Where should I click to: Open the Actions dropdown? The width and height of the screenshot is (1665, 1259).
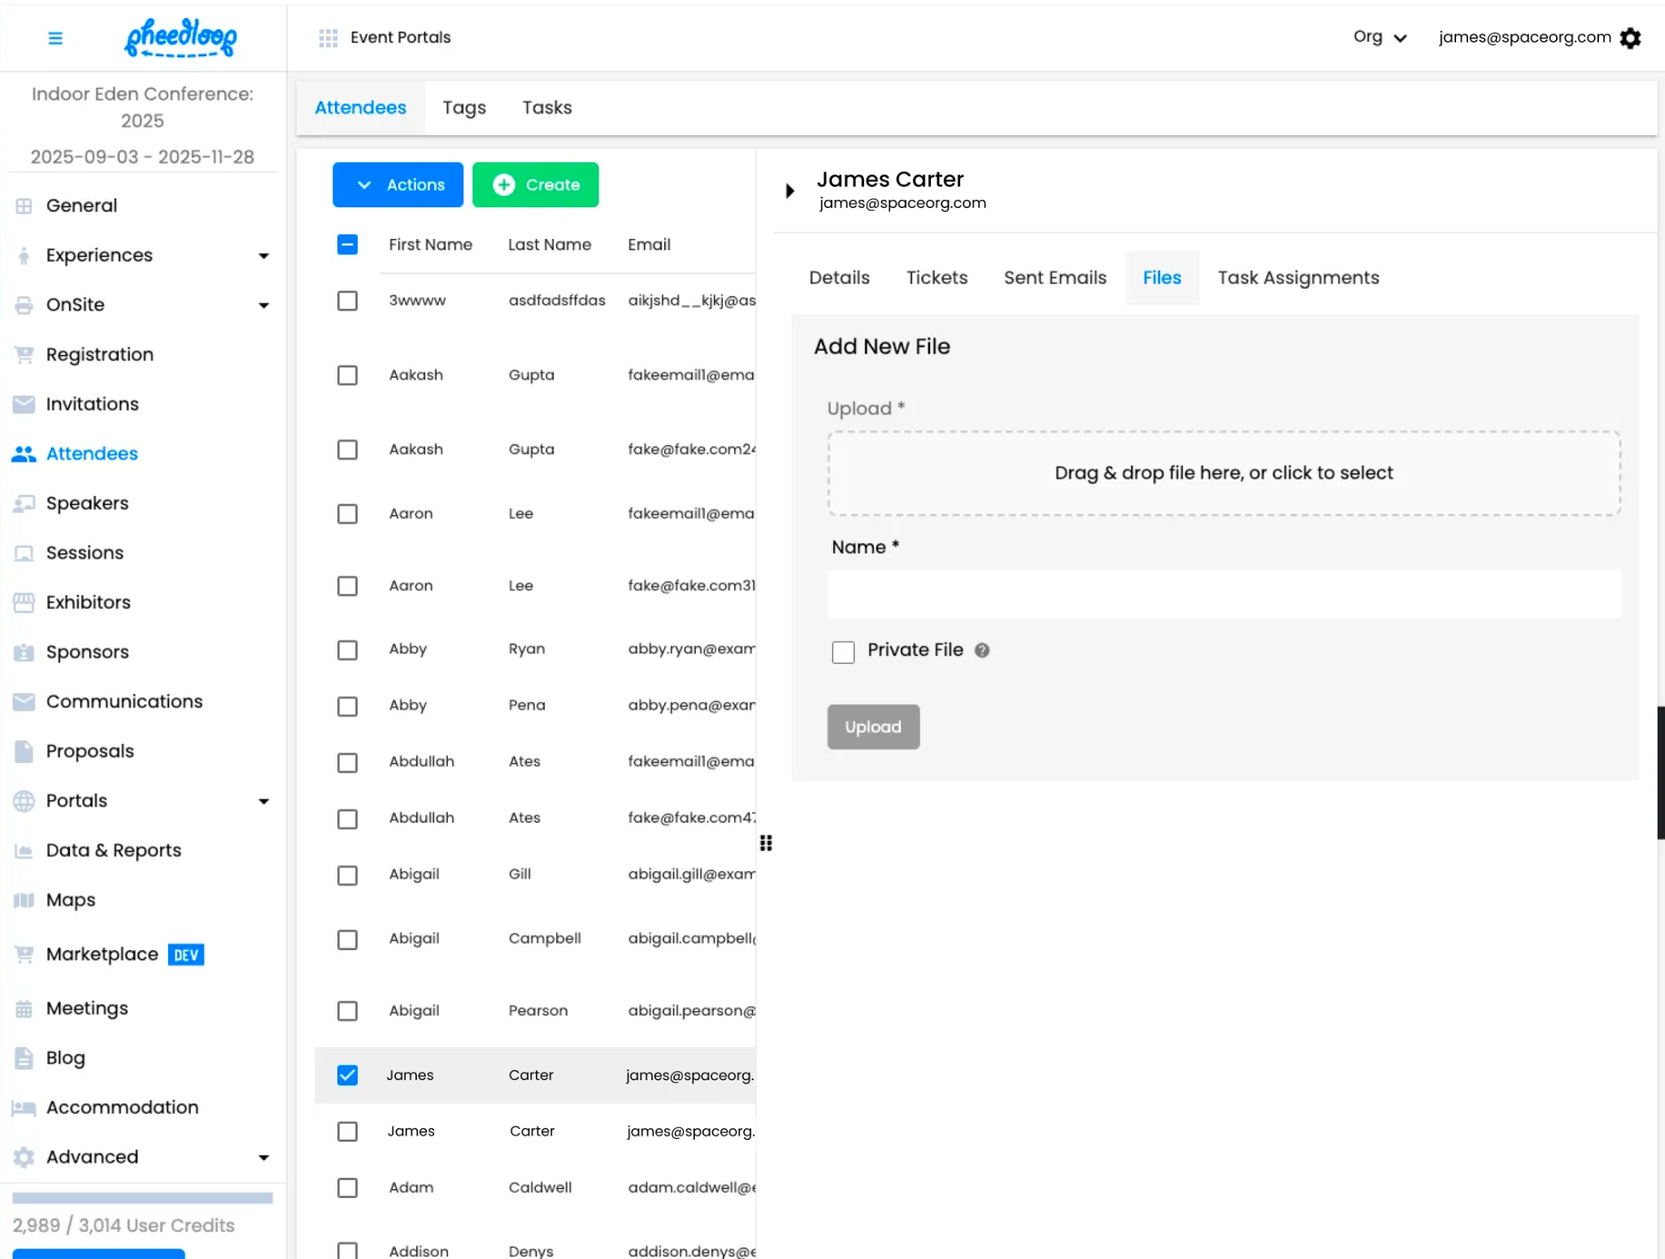point(398,185)
